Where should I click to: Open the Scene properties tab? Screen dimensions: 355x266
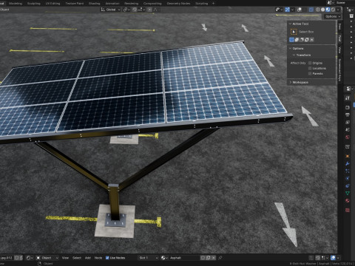click(x=348, y=129)
